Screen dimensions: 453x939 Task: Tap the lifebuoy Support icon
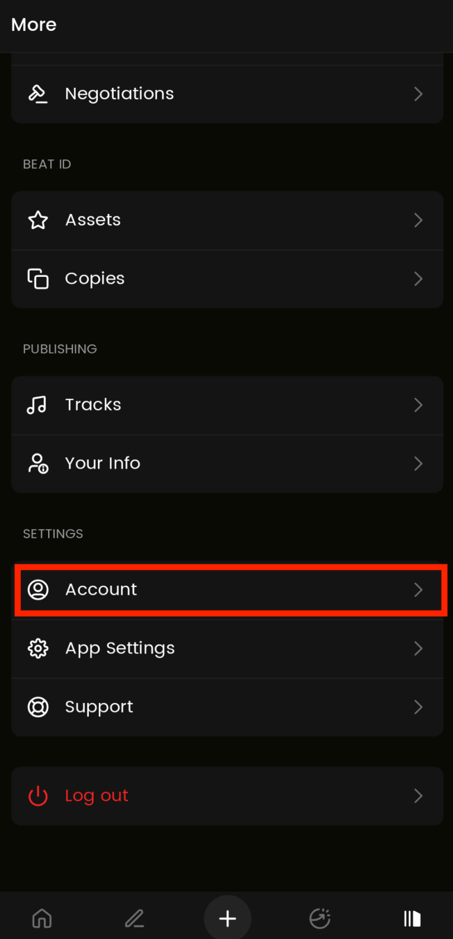pyautogui.click(x=38, y=707)
